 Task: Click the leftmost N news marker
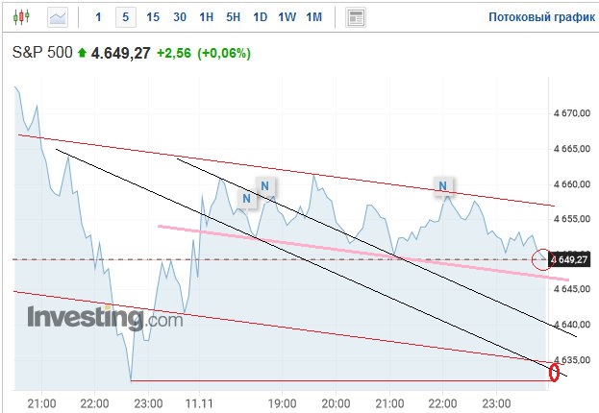point(248,199)
